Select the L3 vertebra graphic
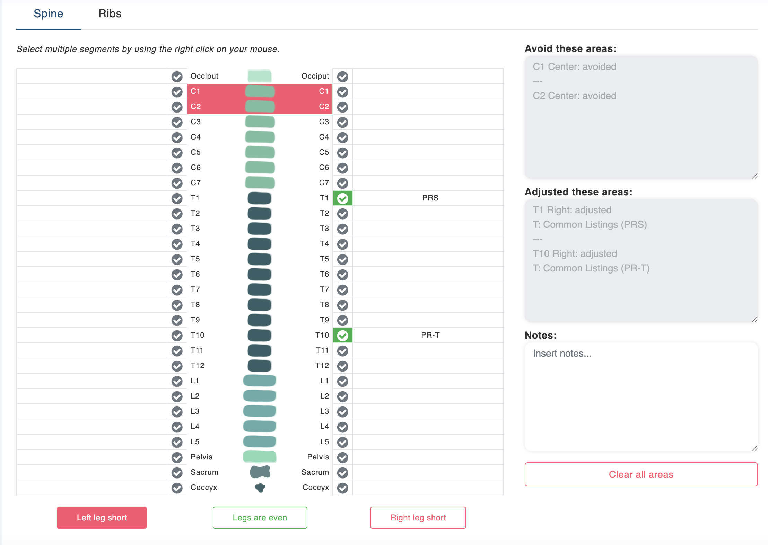Viewport: 768px width, 545px height. pos(260,411)
